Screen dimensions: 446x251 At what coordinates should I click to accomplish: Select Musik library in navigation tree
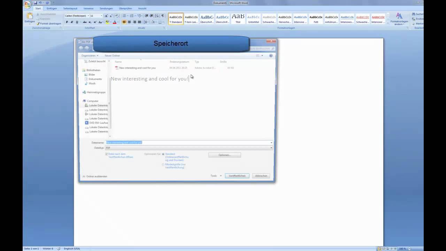tap(92, 83)
